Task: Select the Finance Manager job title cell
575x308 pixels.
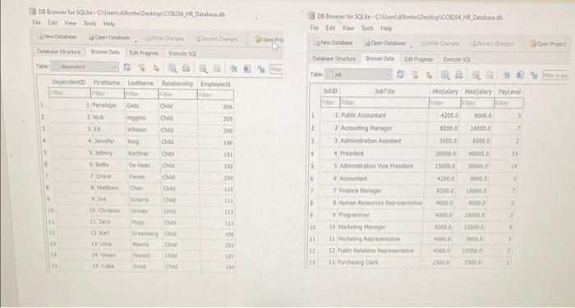Action: pos(381,191)
